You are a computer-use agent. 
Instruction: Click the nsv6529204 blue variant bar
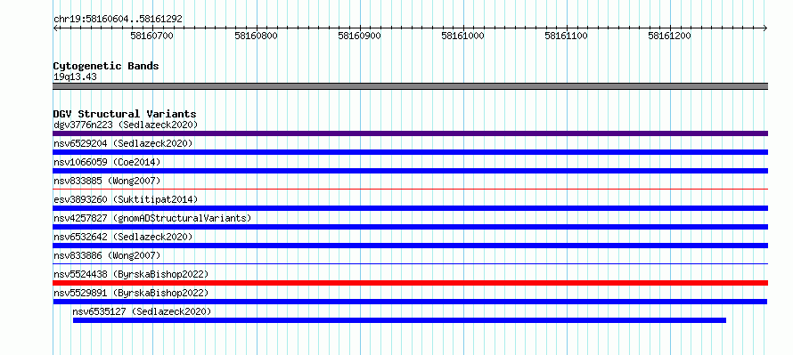(410, 152)
